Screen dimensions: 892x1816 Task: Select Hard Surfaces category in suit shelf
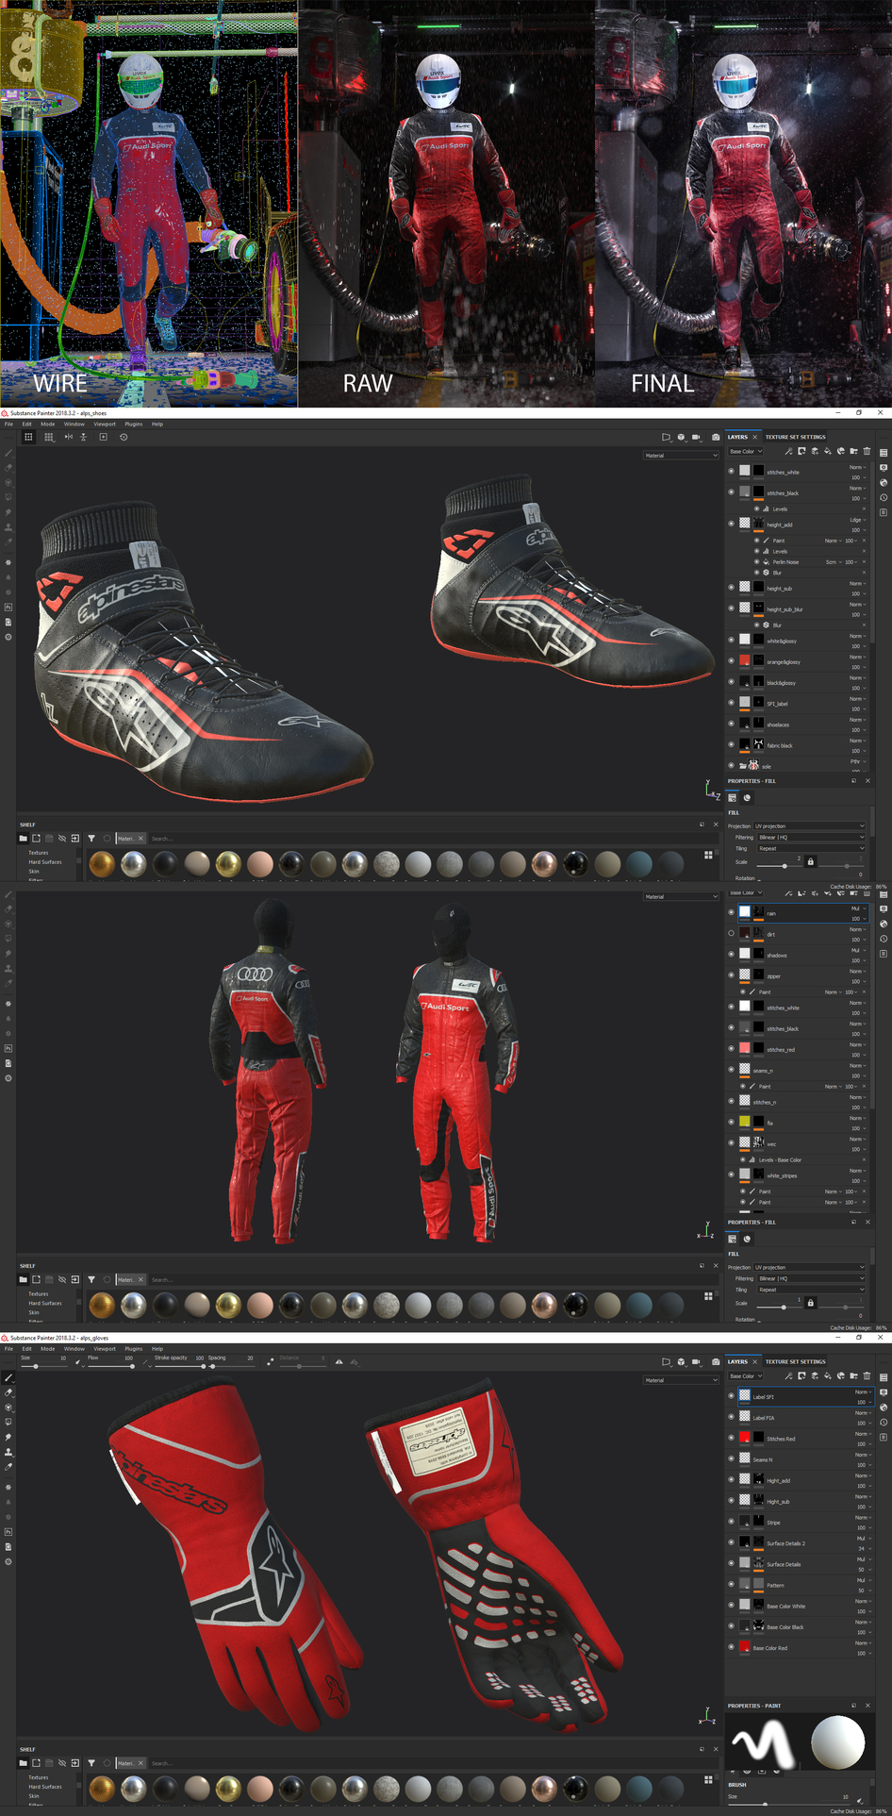45,1303
